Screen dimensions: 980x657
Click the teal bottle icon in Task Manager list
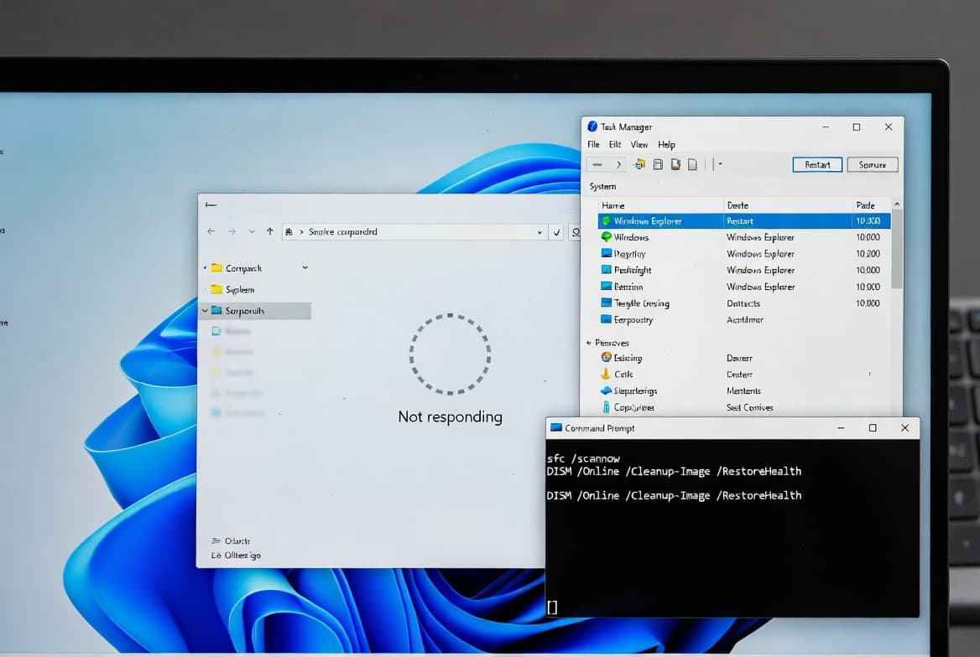[606, 407]
